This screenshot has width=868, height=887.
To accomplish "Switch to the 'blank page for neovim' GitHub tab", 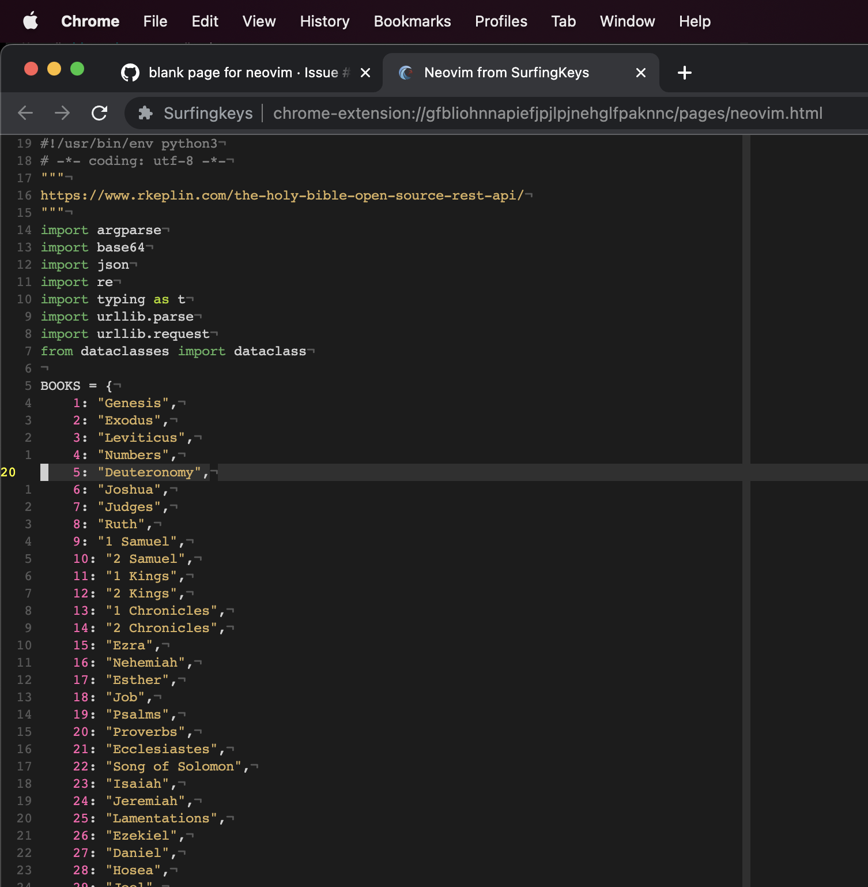I will point(242,72).
